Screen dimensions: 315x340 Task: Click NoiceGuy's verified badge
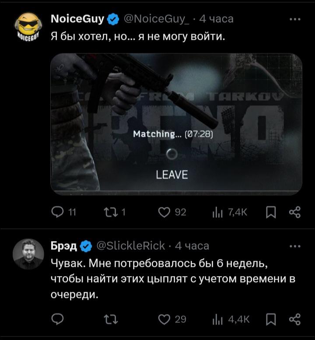(113, 19)
